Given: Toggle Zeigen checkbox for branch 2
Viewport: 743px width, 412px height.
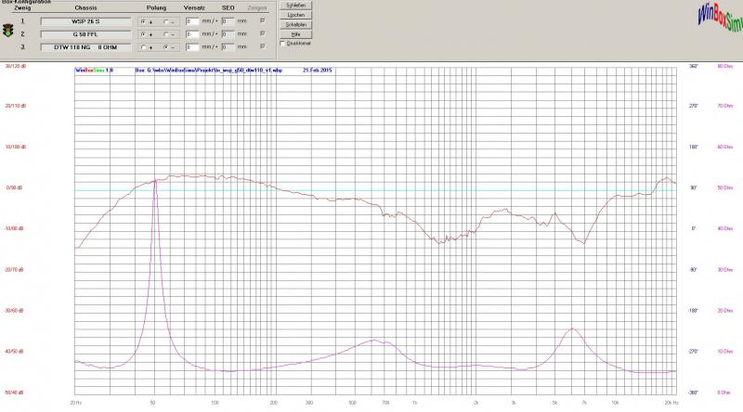Looking at the screenshot, I should click(x=261, y=32).
